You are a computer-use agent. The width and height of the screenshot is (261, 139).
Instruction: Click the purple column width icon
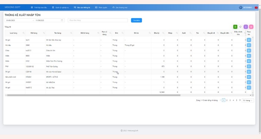pyautogui.click(x=246, y=27)
